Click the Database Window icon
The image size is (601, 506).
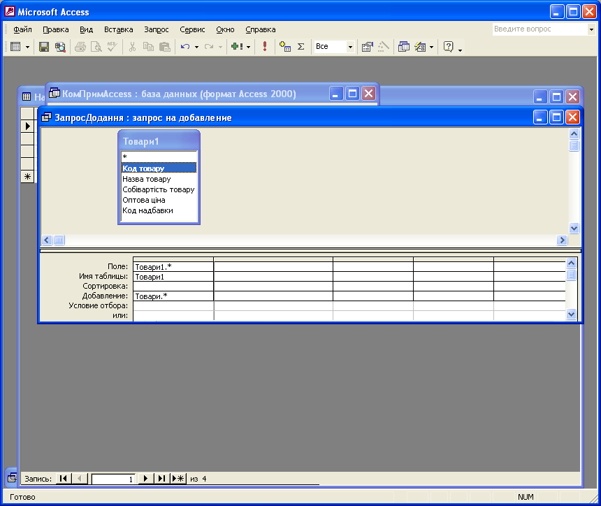point(404,47)
